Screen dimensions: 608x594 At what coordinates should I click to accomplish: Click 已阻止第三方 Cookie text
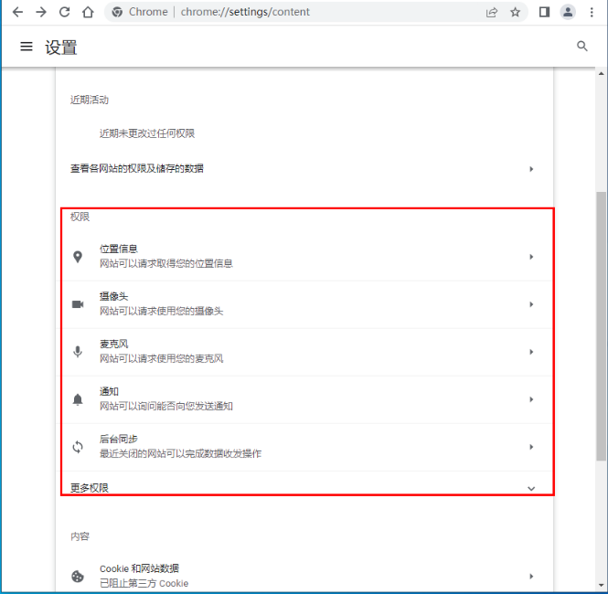[x=144, y=583]
